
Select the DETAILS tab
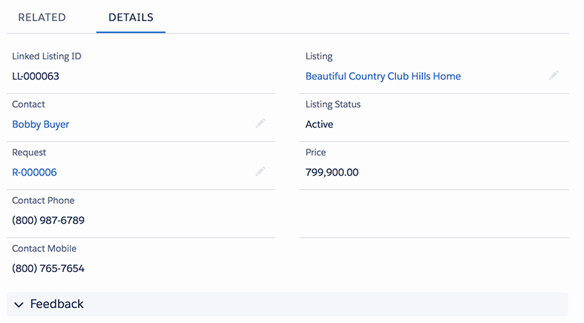pos(131,17)
